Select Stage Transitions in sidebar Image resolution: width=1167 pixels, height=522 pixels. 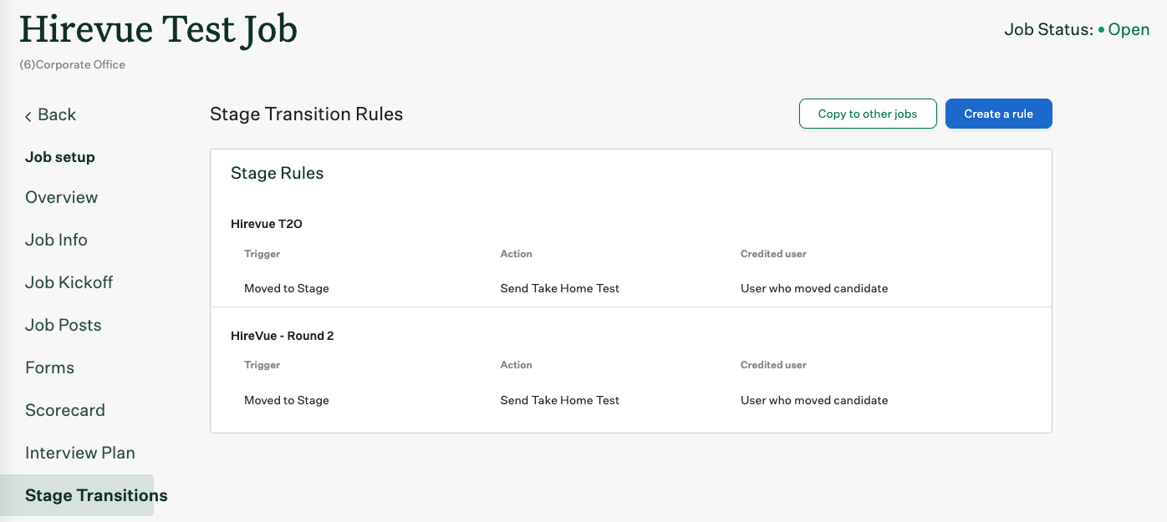pyautogui.click(x=77, y=495)
